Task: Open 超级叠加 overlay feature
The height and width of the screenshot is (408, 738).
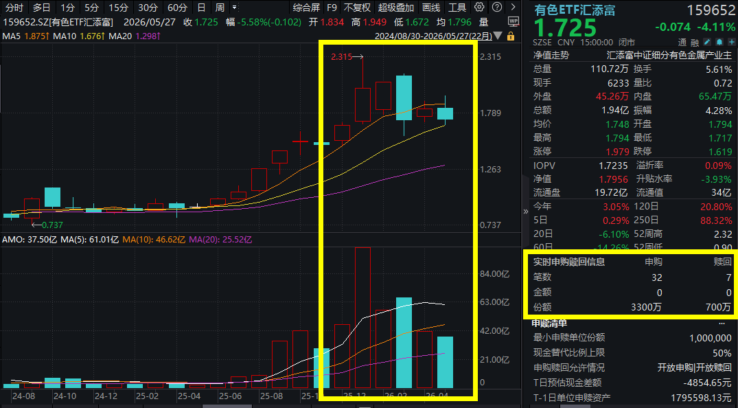Action: (x=396, y=8)
